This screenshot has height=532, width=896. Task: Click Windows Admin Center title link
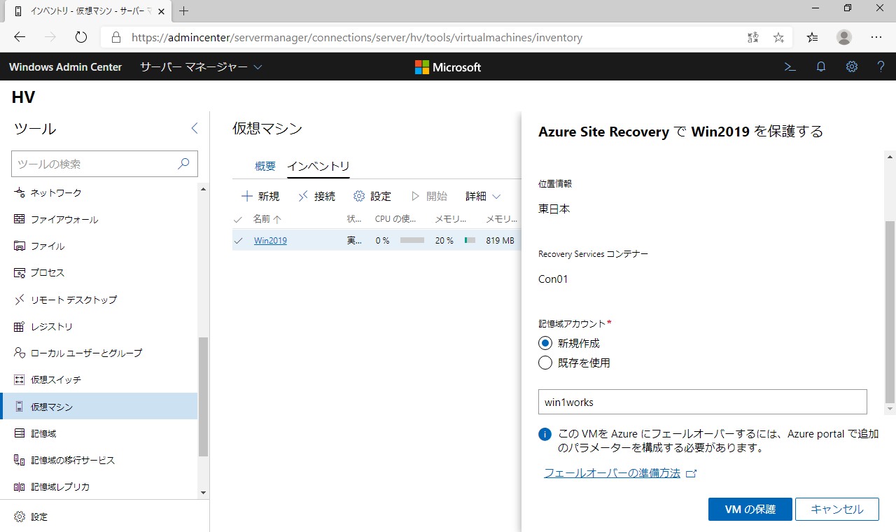(65, 67)
